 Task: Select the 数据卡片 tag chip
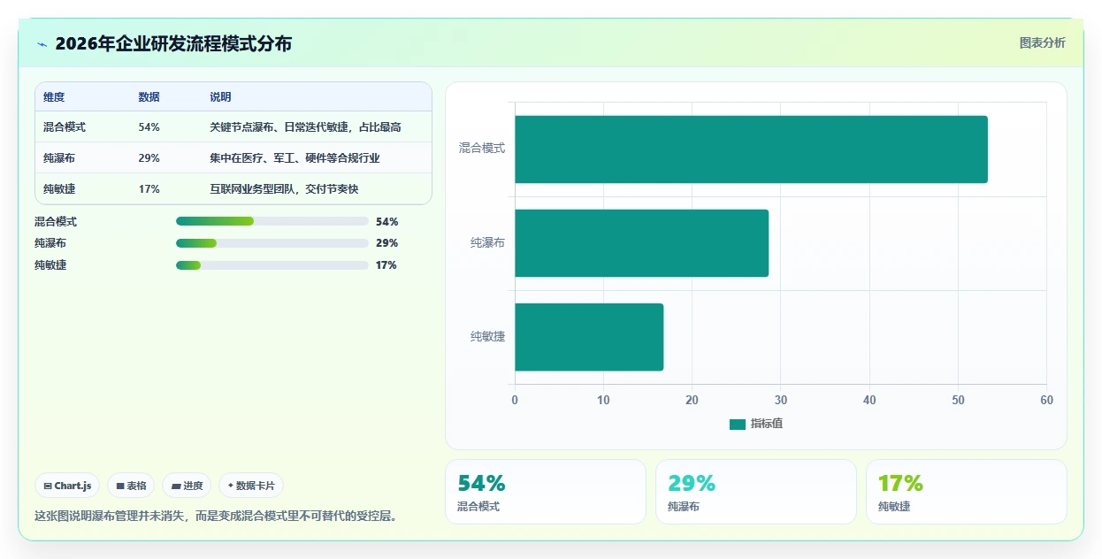pos(251,486)
